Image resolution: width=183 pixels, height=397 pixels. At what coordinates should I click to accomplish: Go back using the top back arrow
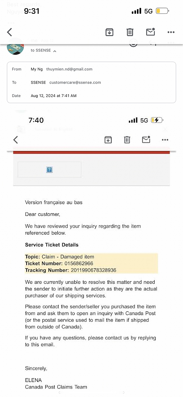coord(10,32)
